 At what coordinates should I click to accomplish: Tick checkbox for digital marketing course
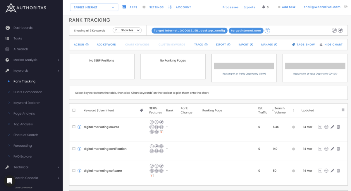tap(74, 127)
